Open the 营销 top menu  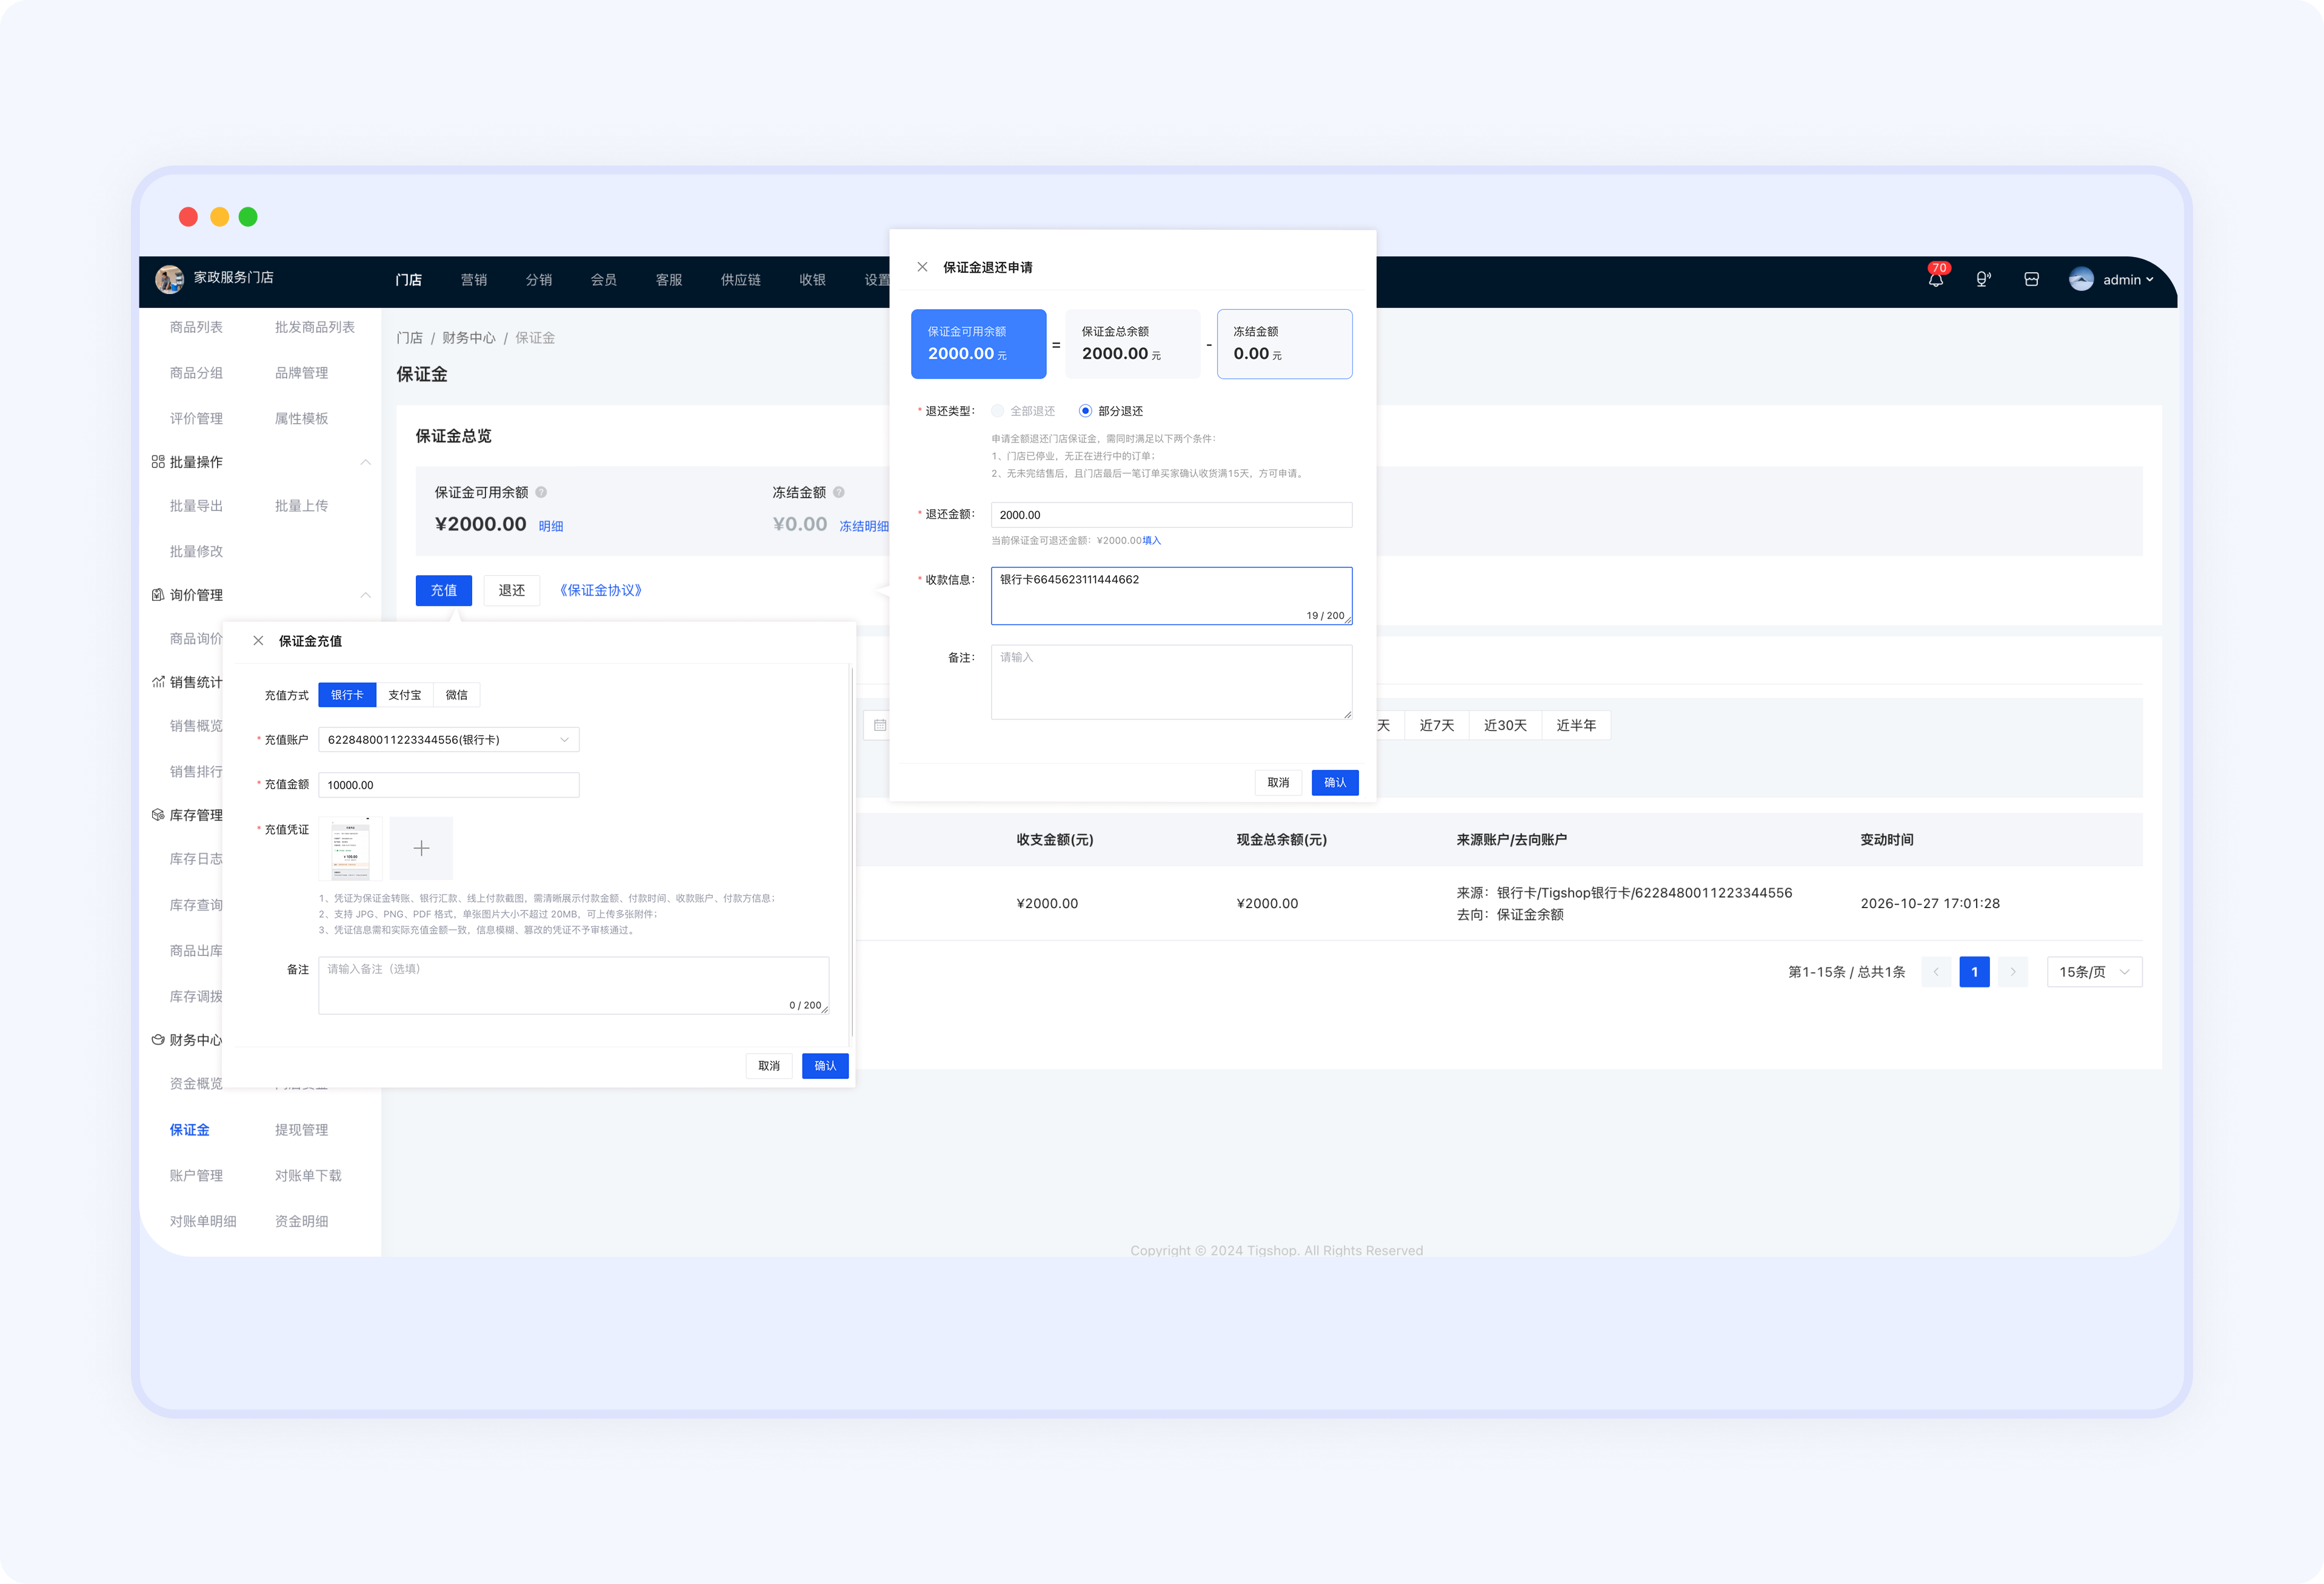pos(474,280)
